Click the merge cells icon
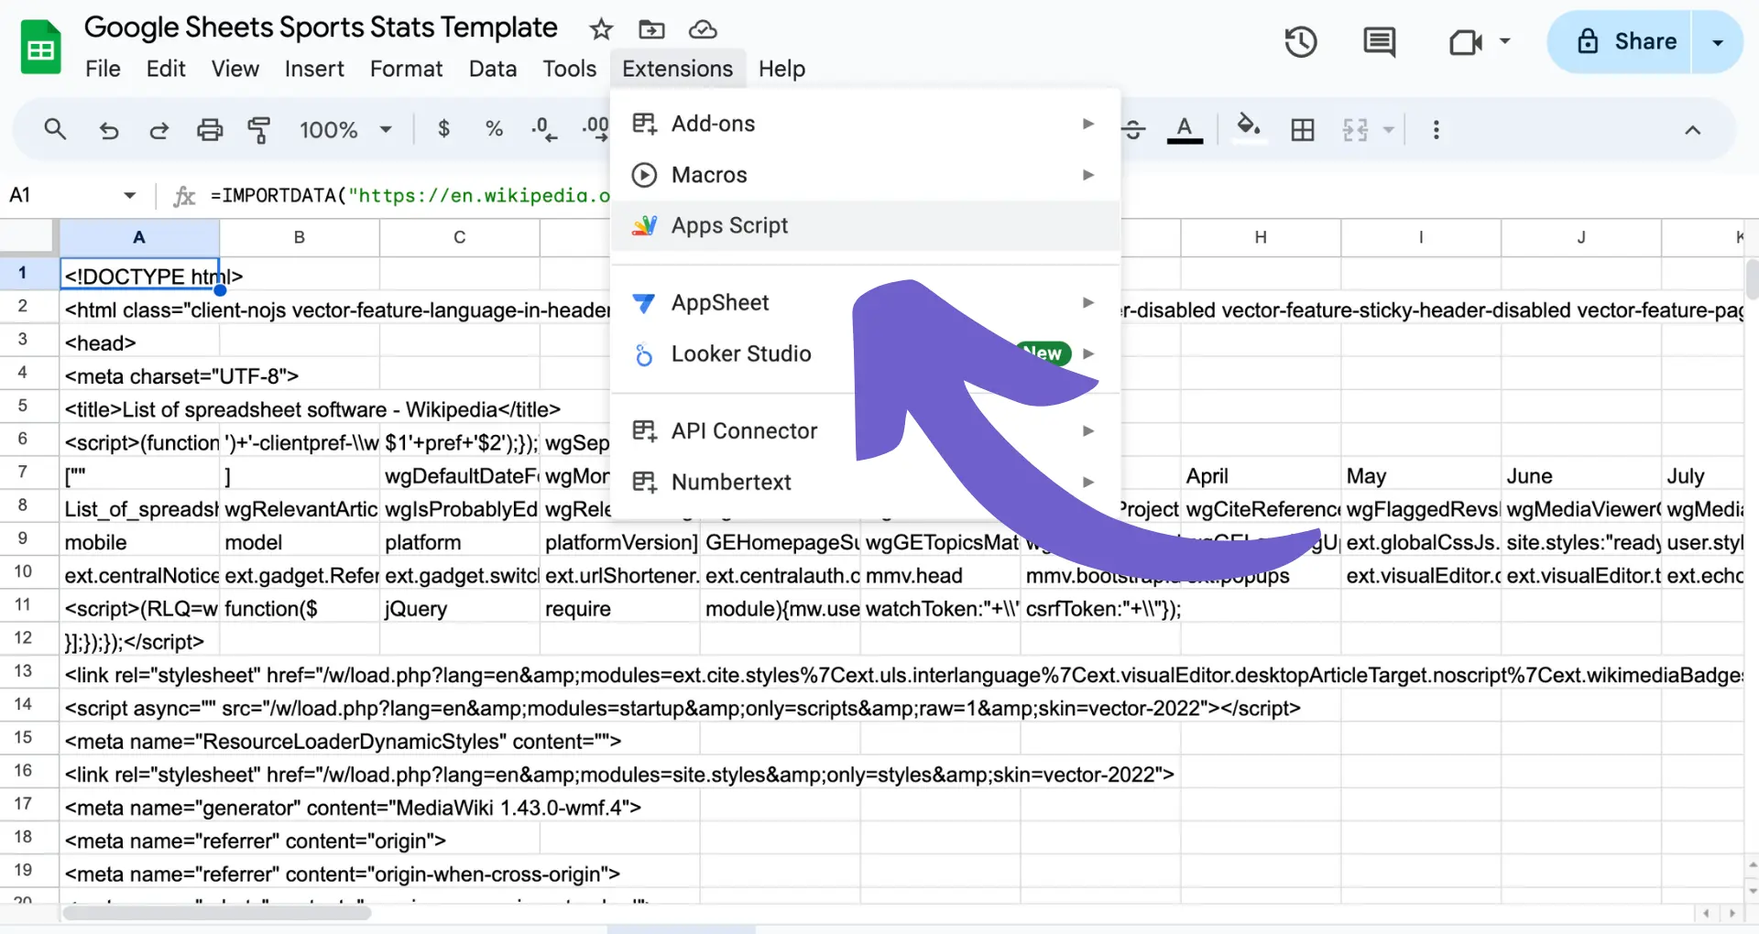This screenshot has width=1759, height=934. pos(1356,130)
